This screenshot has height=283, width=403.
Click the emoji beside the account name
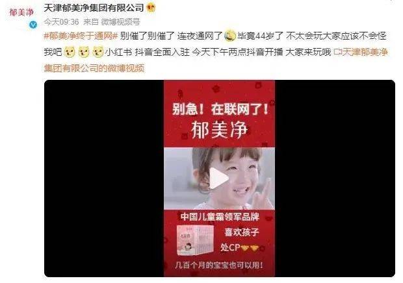click(151, 8)
